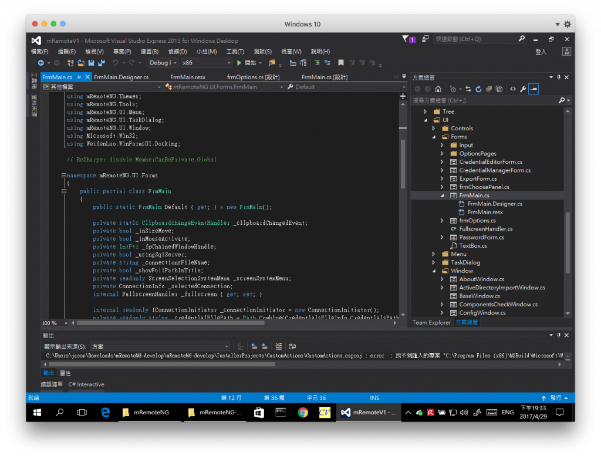
Task: Refresh the Solution Explorer tree
Action: 479,89
